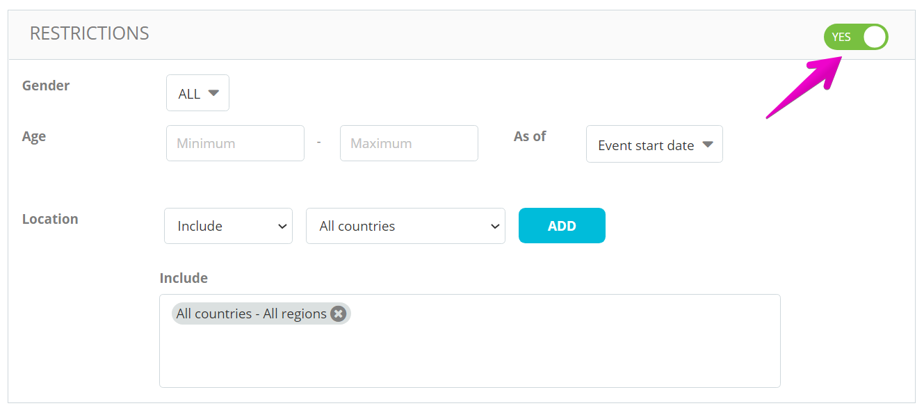The image size is (924, 408).
Task: Click the chevron in 'All countries' select
Action: pyautogui.click(x=494, y=227)
